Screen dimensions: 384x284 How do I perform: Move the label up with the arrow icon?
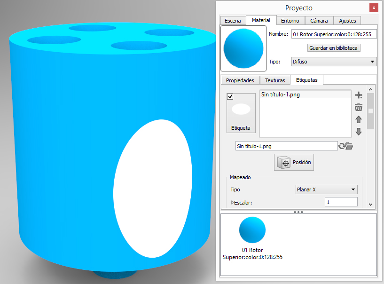click(359, 119)
